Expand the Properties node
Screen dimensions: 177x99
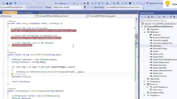(144, 29)
